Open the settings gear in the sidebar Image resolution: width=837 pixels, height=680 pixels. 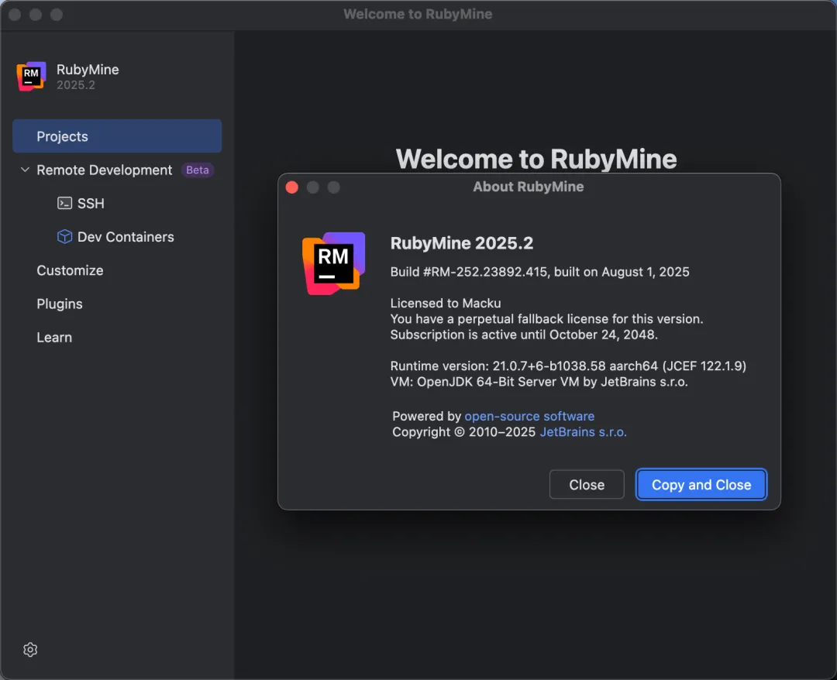point(30,649)
